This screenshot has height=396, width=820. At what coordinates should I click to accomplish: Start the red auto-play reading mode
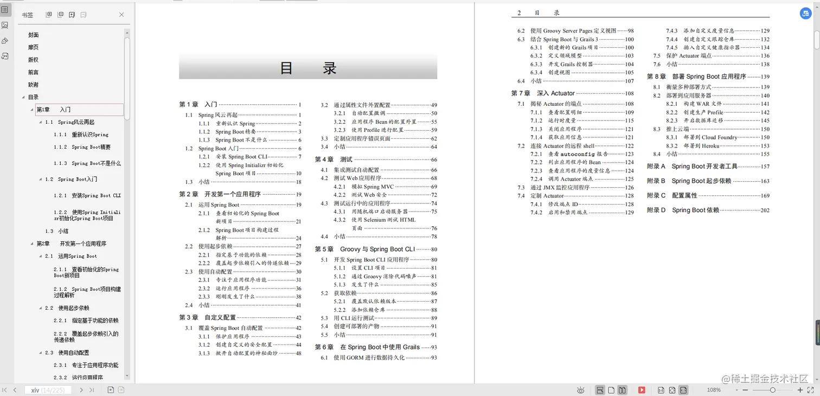coord(642,389)
